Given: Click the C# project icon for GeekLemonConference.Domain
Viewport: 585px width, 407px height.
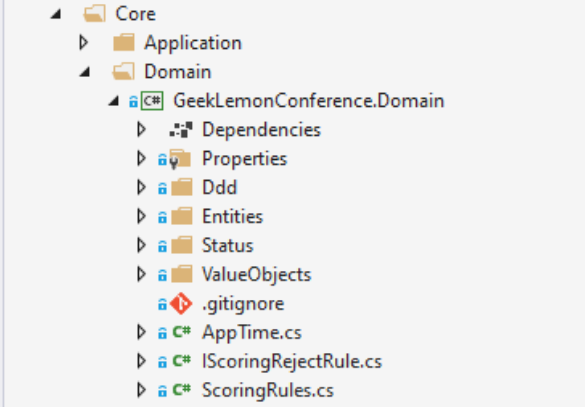Looking at the screenshot, I should [x=152, y=101].
